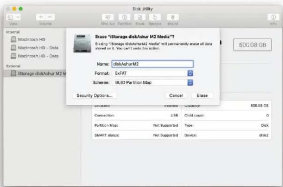283x187 pixels.
Task: Click the External section header
Action: click(x=13, y=66)
